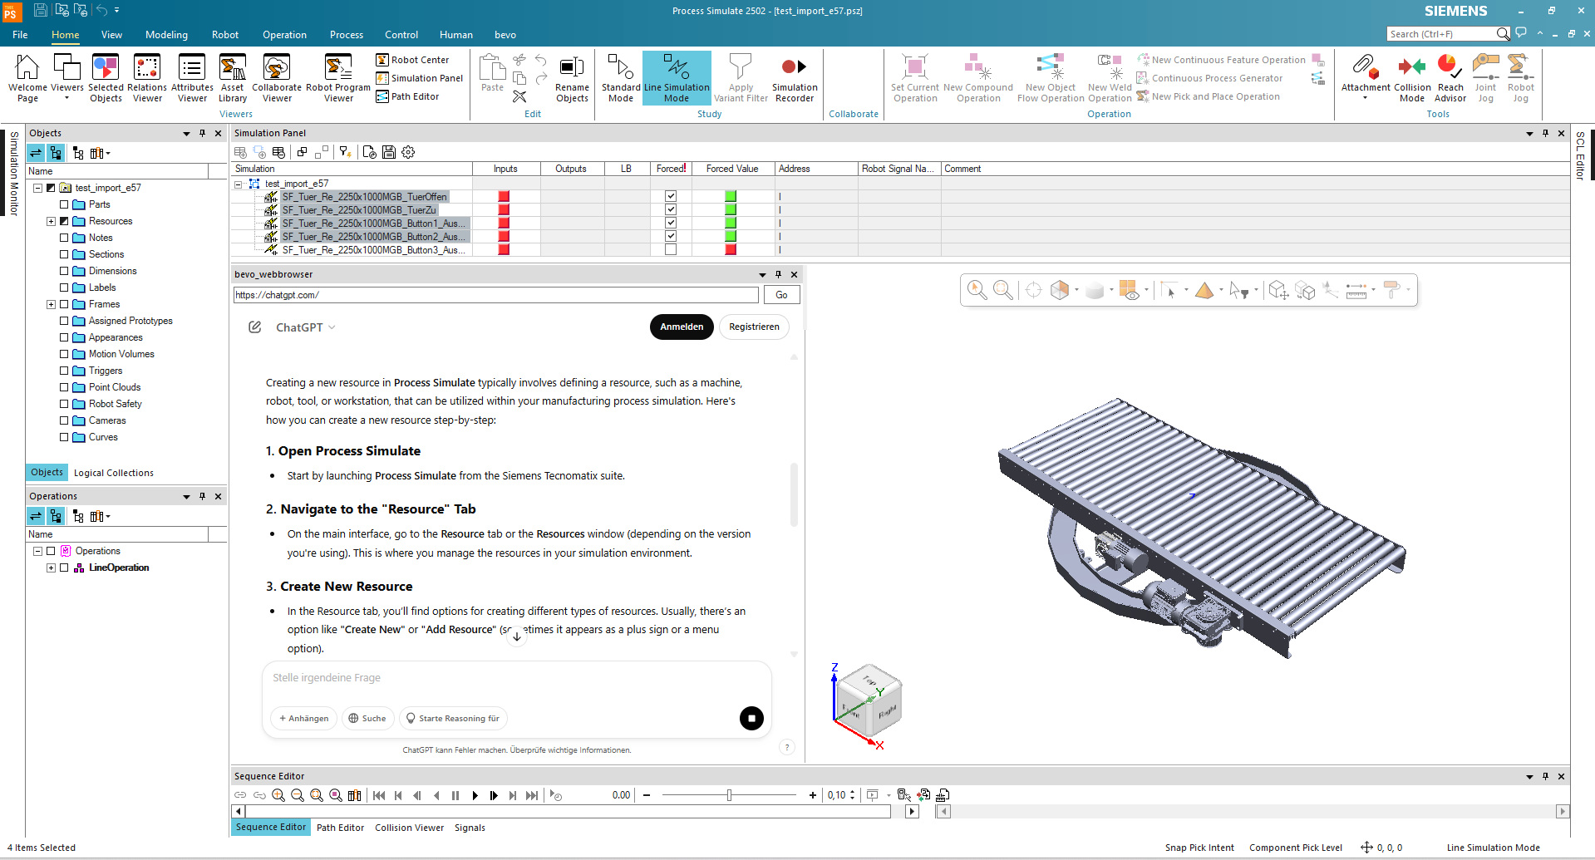Click red Forced Value for Button3_Aus
The image size is (1595, 860).
(731, 250)
